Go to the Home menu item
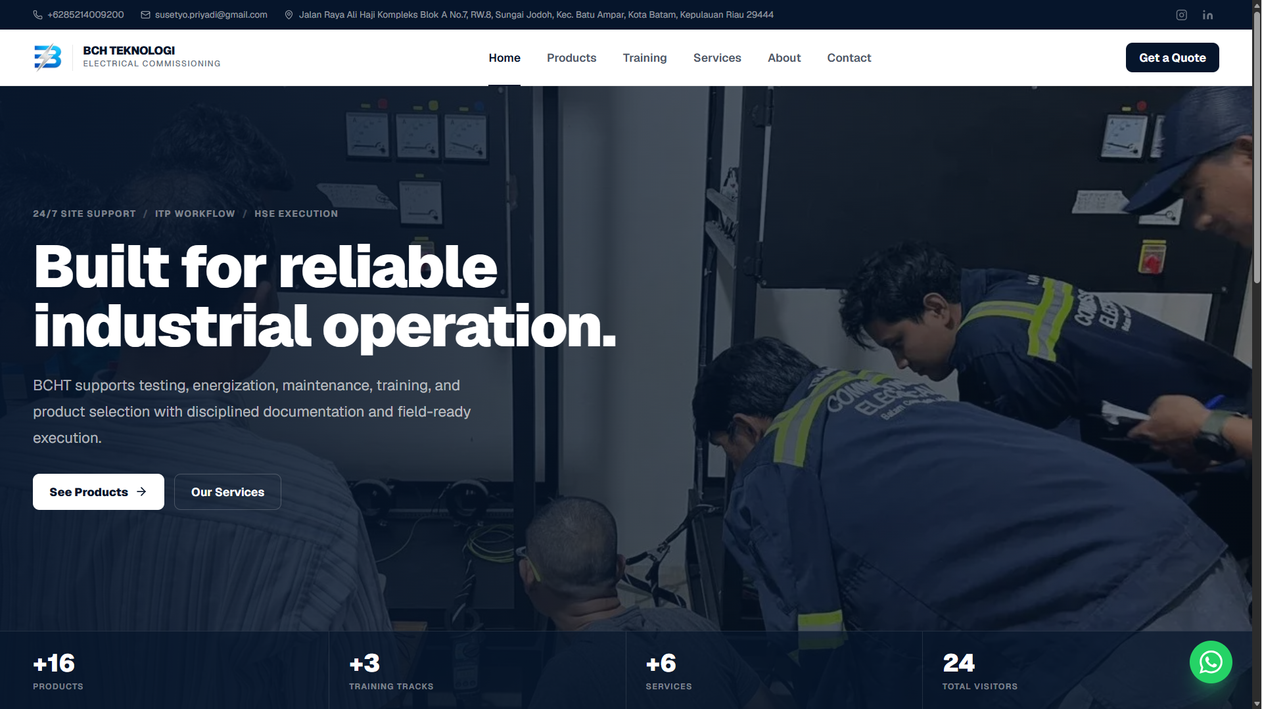The height and width of the screenshot is (709, 1262). click(x=504, y=58)
